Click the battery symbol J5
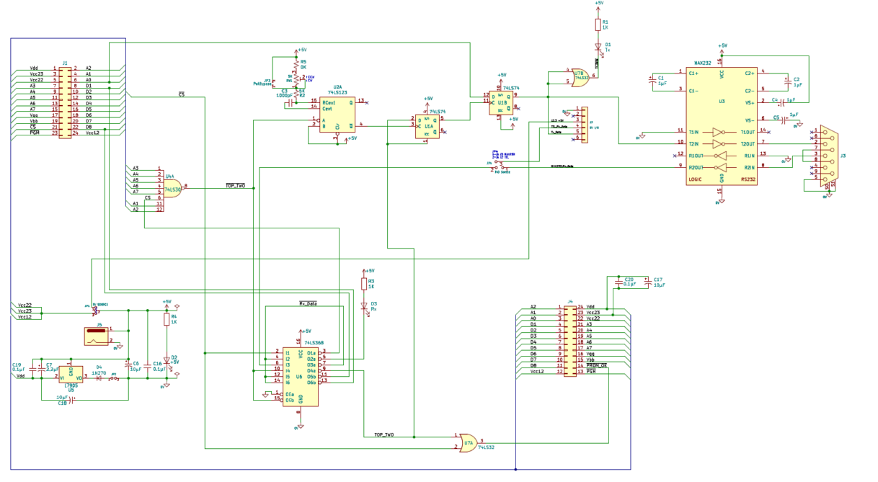Screen dimensions: 878x482 (97, 336)
